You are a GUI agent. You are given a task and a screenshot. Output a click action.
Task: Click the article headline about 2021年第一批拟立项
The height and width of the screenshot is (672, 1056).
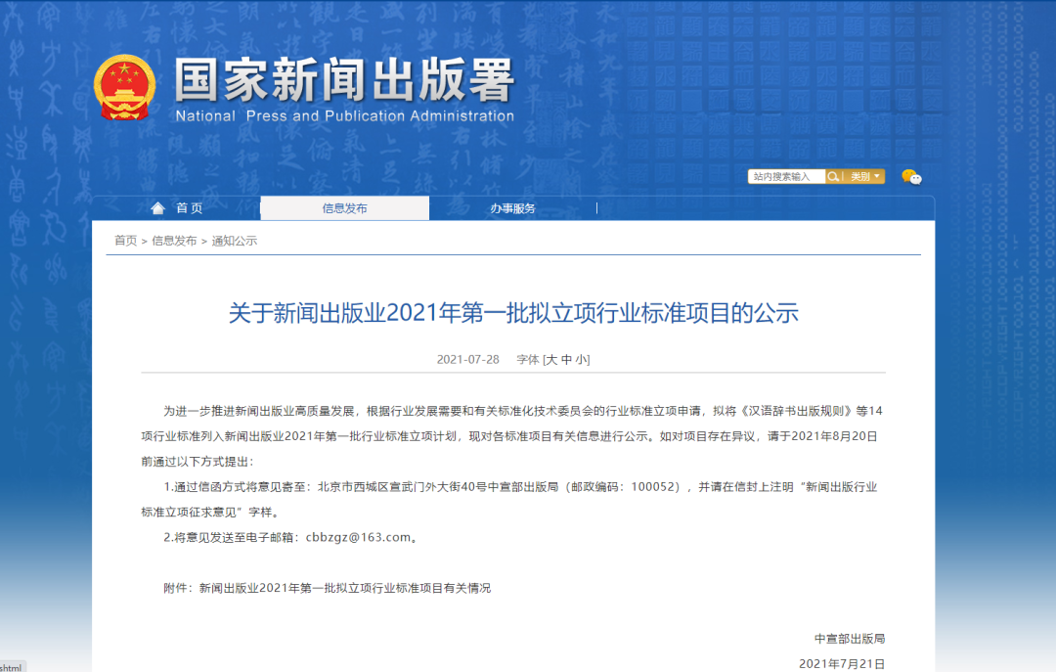pos(513,313)
